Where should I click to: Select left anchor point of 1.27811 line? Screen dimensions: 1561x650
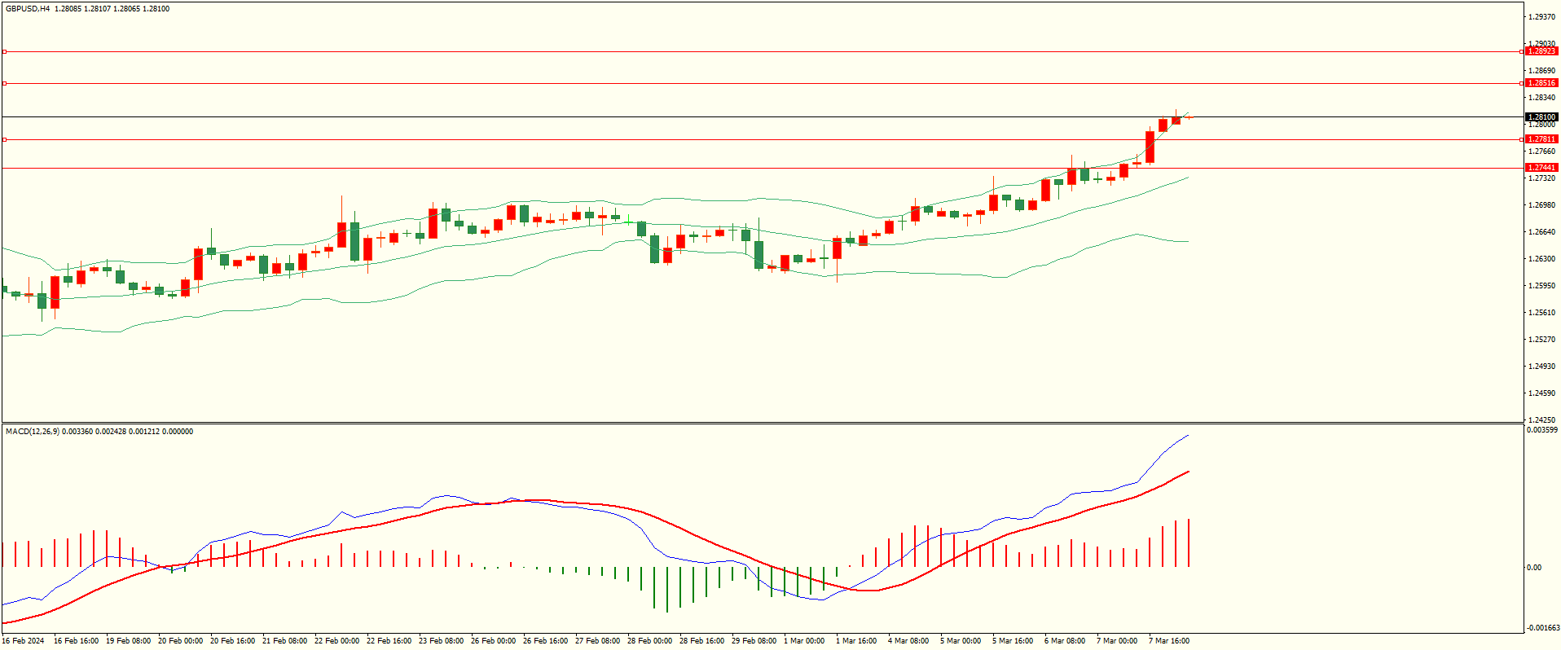point(4,139)
